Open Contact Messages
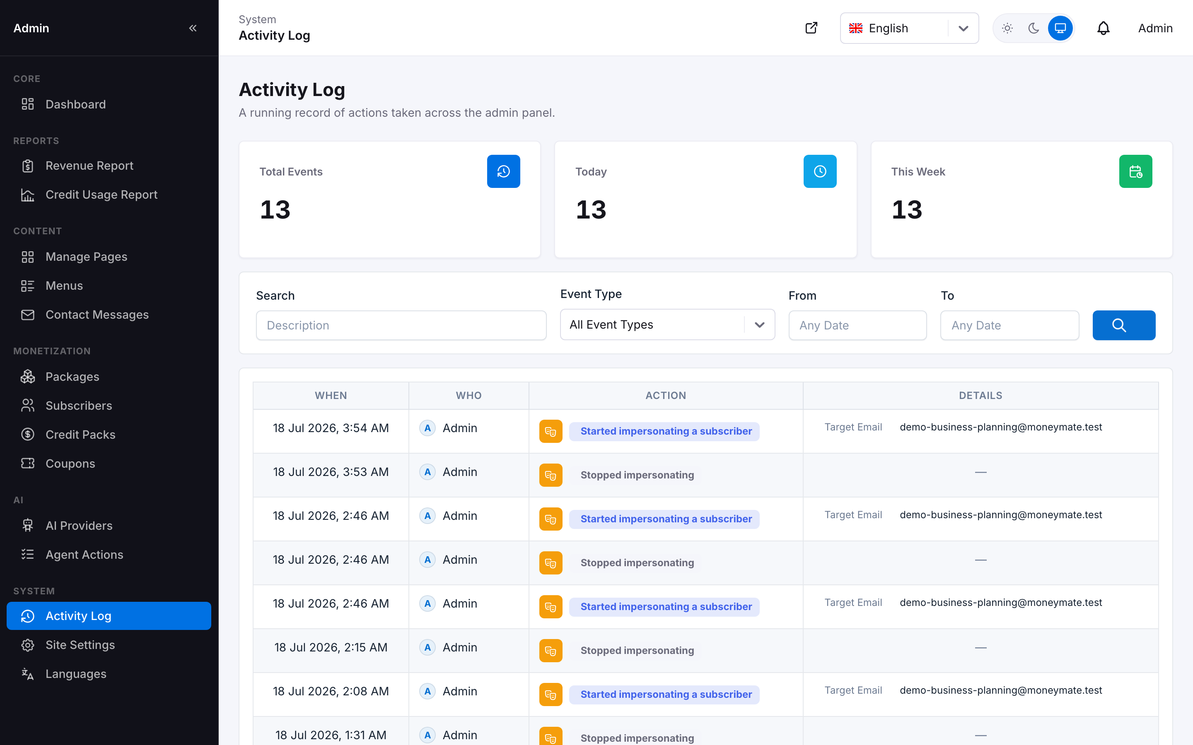Image resolution: width=1193 pixels, height=745 pixels. (x=109, y=315)
